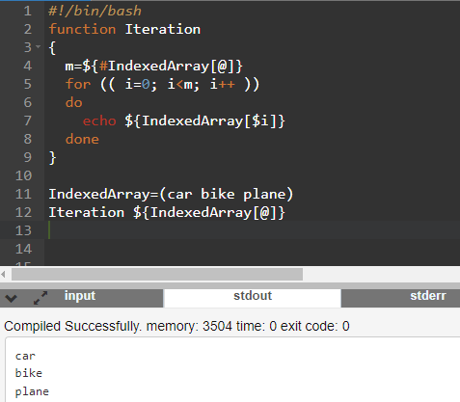Click the IndexedArray=(car bike plane) line

pyautogui.click(x=171, y=195)
